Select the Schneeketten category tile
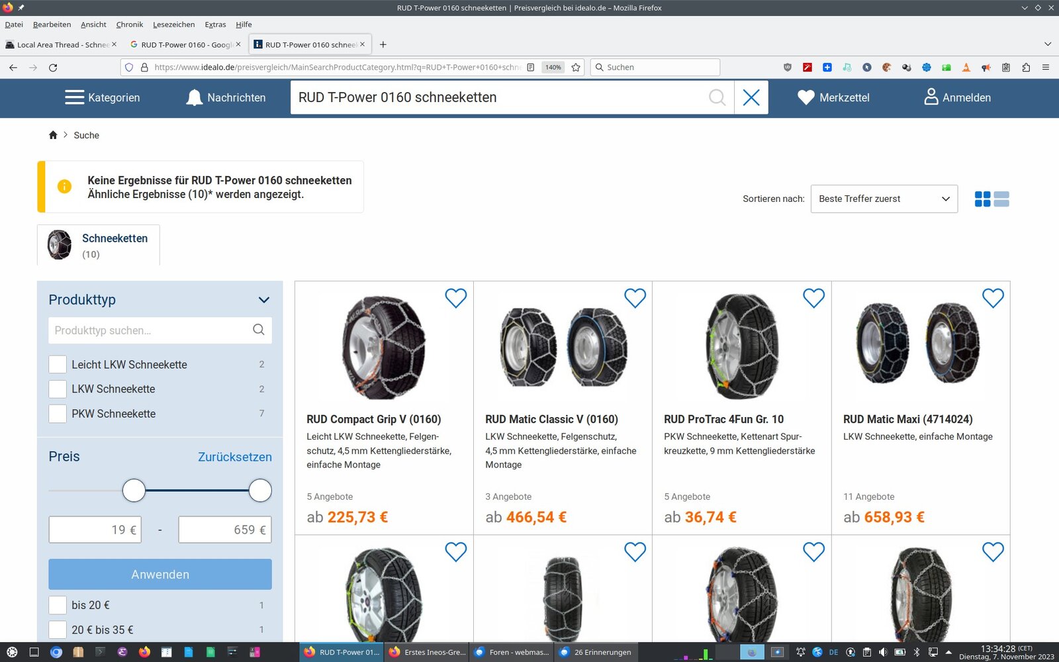 click(x=99, y=245)
